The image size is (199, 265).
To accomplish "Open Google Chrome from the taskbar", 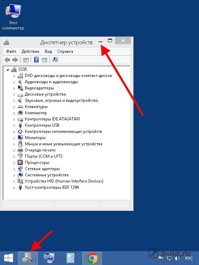I will click(92, 258).
